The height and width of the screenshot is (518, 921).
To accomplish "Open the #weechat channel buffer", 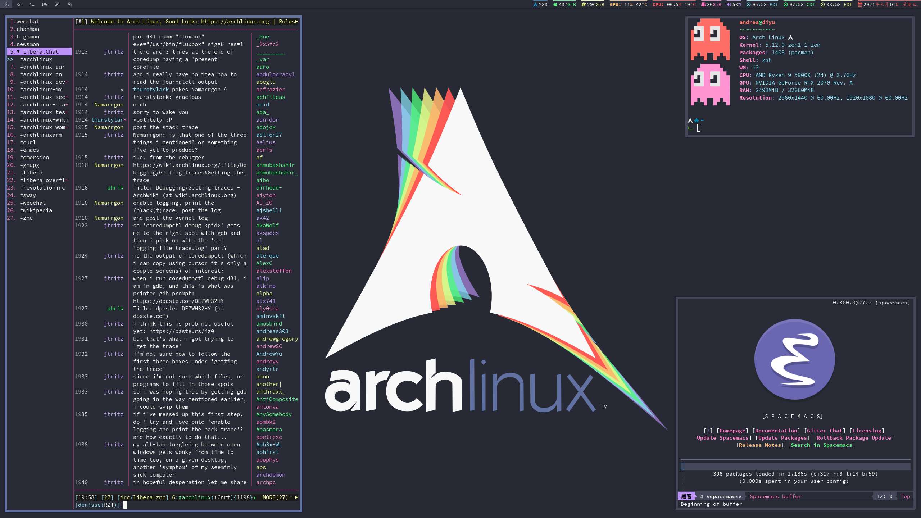I will click(x=33, y=203).
